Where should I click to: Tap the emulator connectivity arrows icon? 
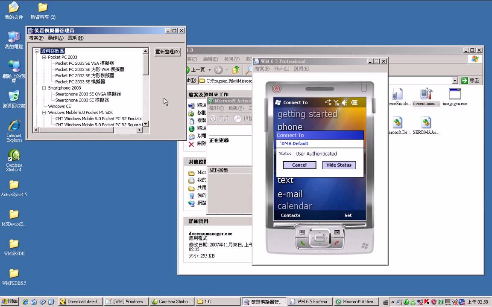[328, 102]
